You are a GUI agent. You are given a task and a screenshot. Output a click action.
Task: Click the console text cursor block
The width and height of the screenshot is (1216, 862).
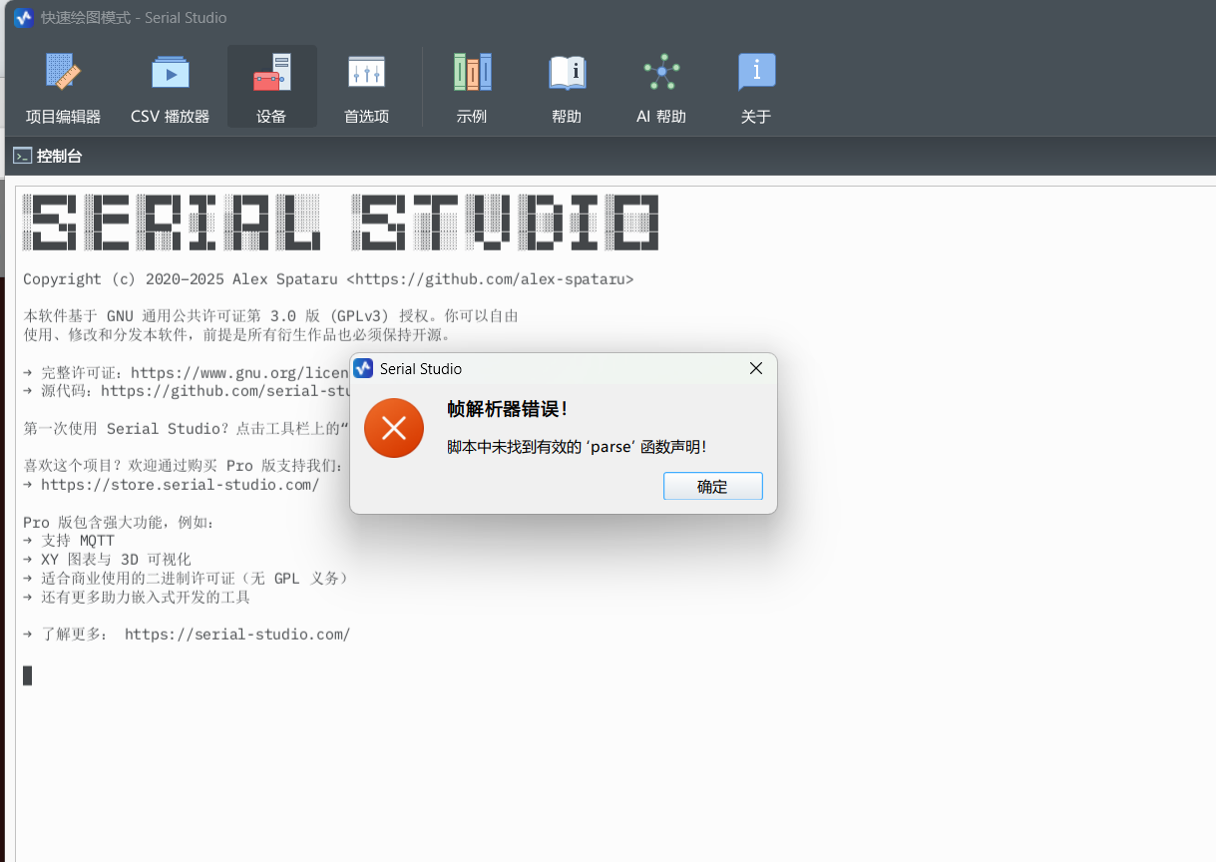28,675
